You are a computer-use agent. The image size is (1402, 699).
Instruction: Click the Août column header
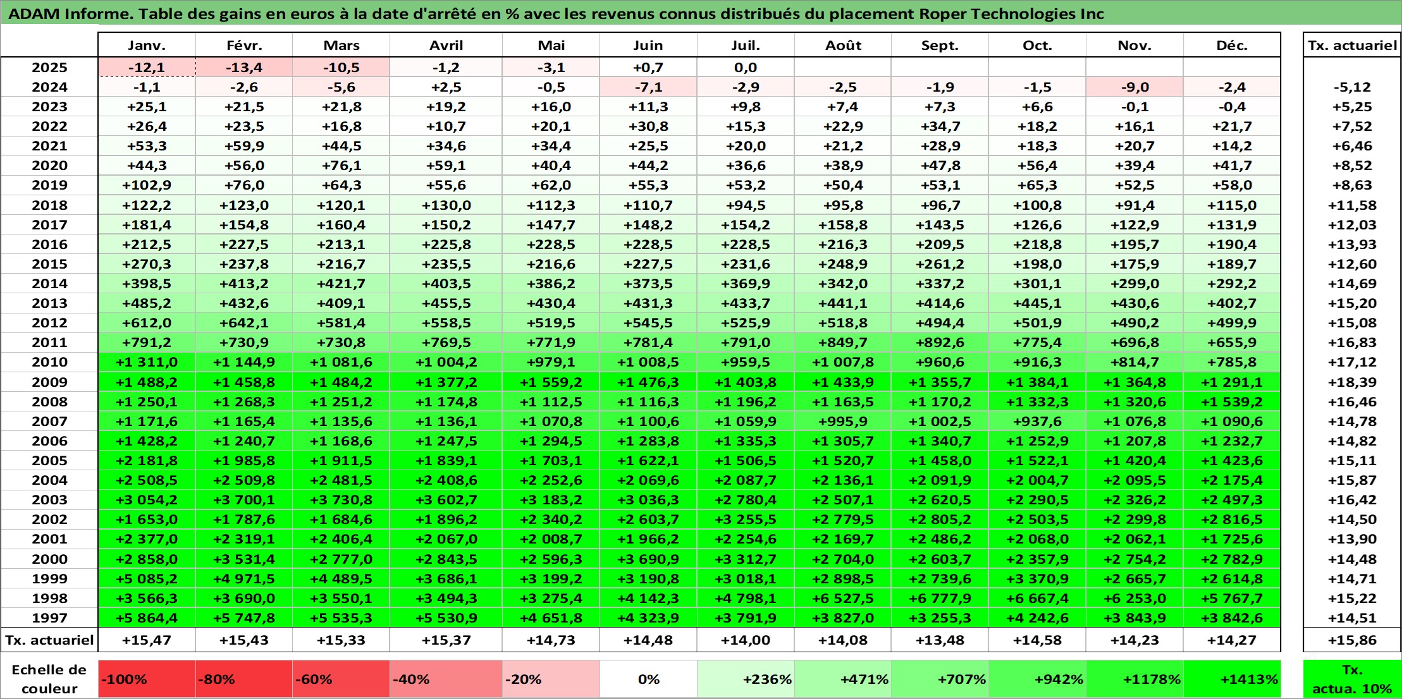843,45
